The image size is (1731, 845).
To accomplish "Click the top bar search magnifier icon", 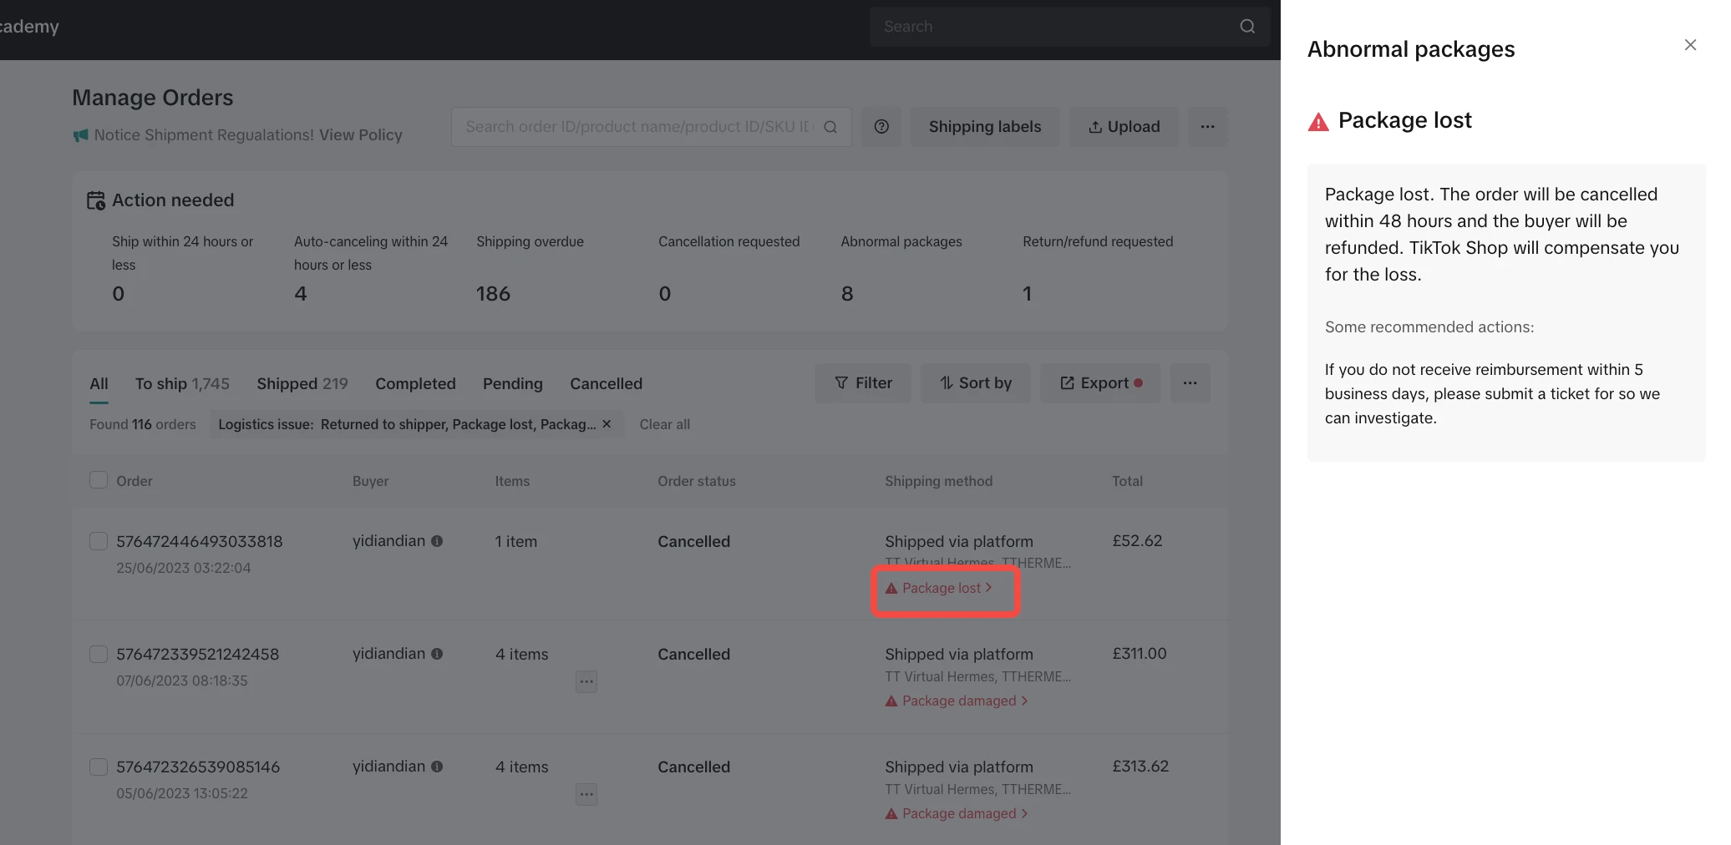I will coord(1246,27).
